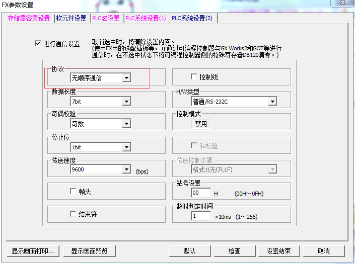Screen dimensions: 355x264
Task: Click the 检查 button
Action: point(234,251)
